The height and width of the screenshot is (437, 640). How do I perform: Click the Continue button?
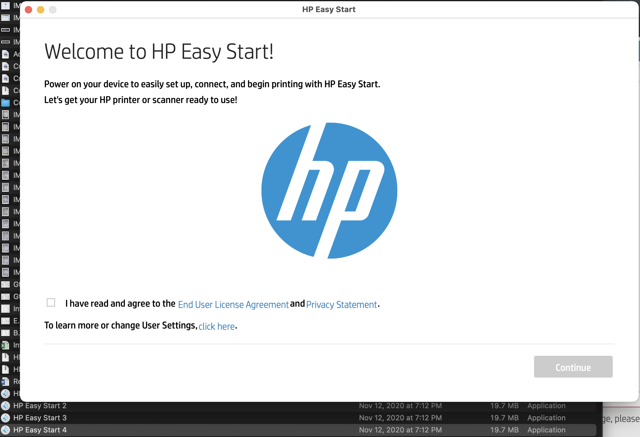[573, 367]
